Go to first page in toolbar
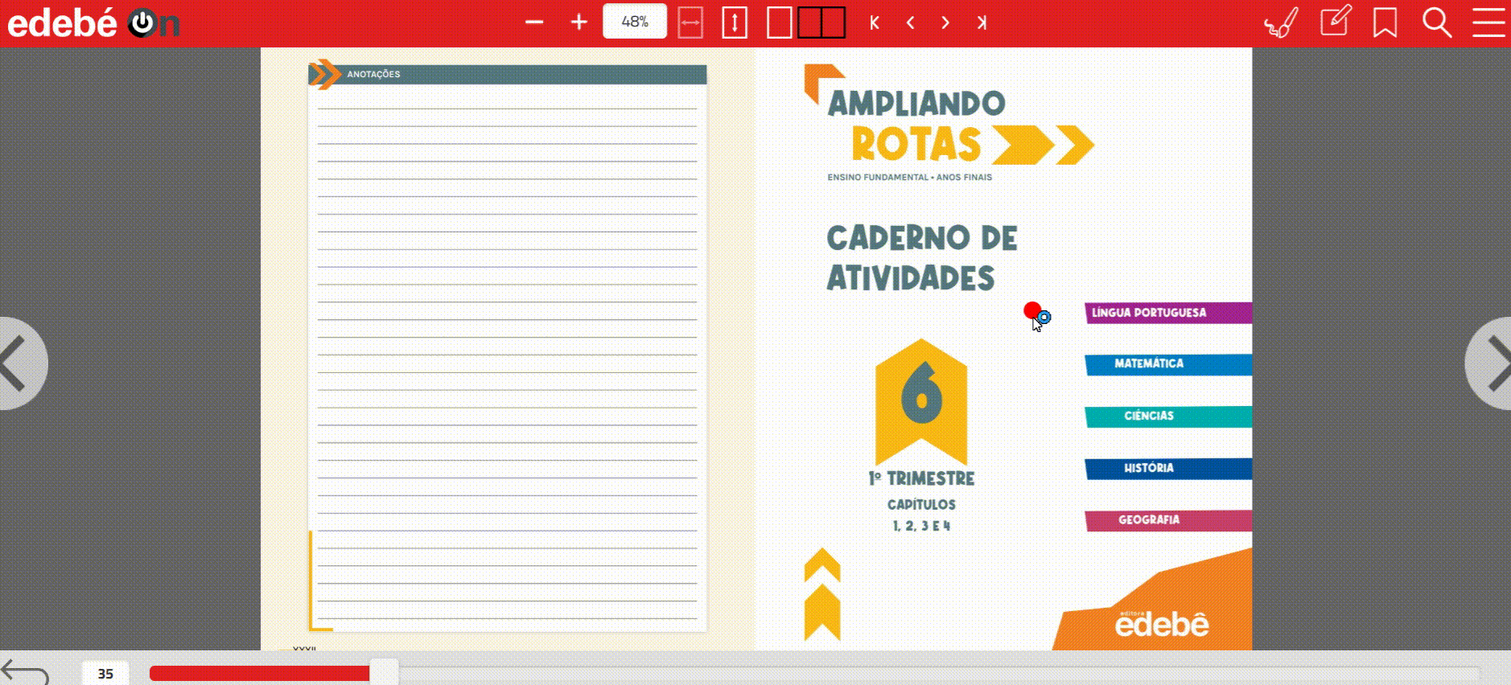 pos(875,23)
